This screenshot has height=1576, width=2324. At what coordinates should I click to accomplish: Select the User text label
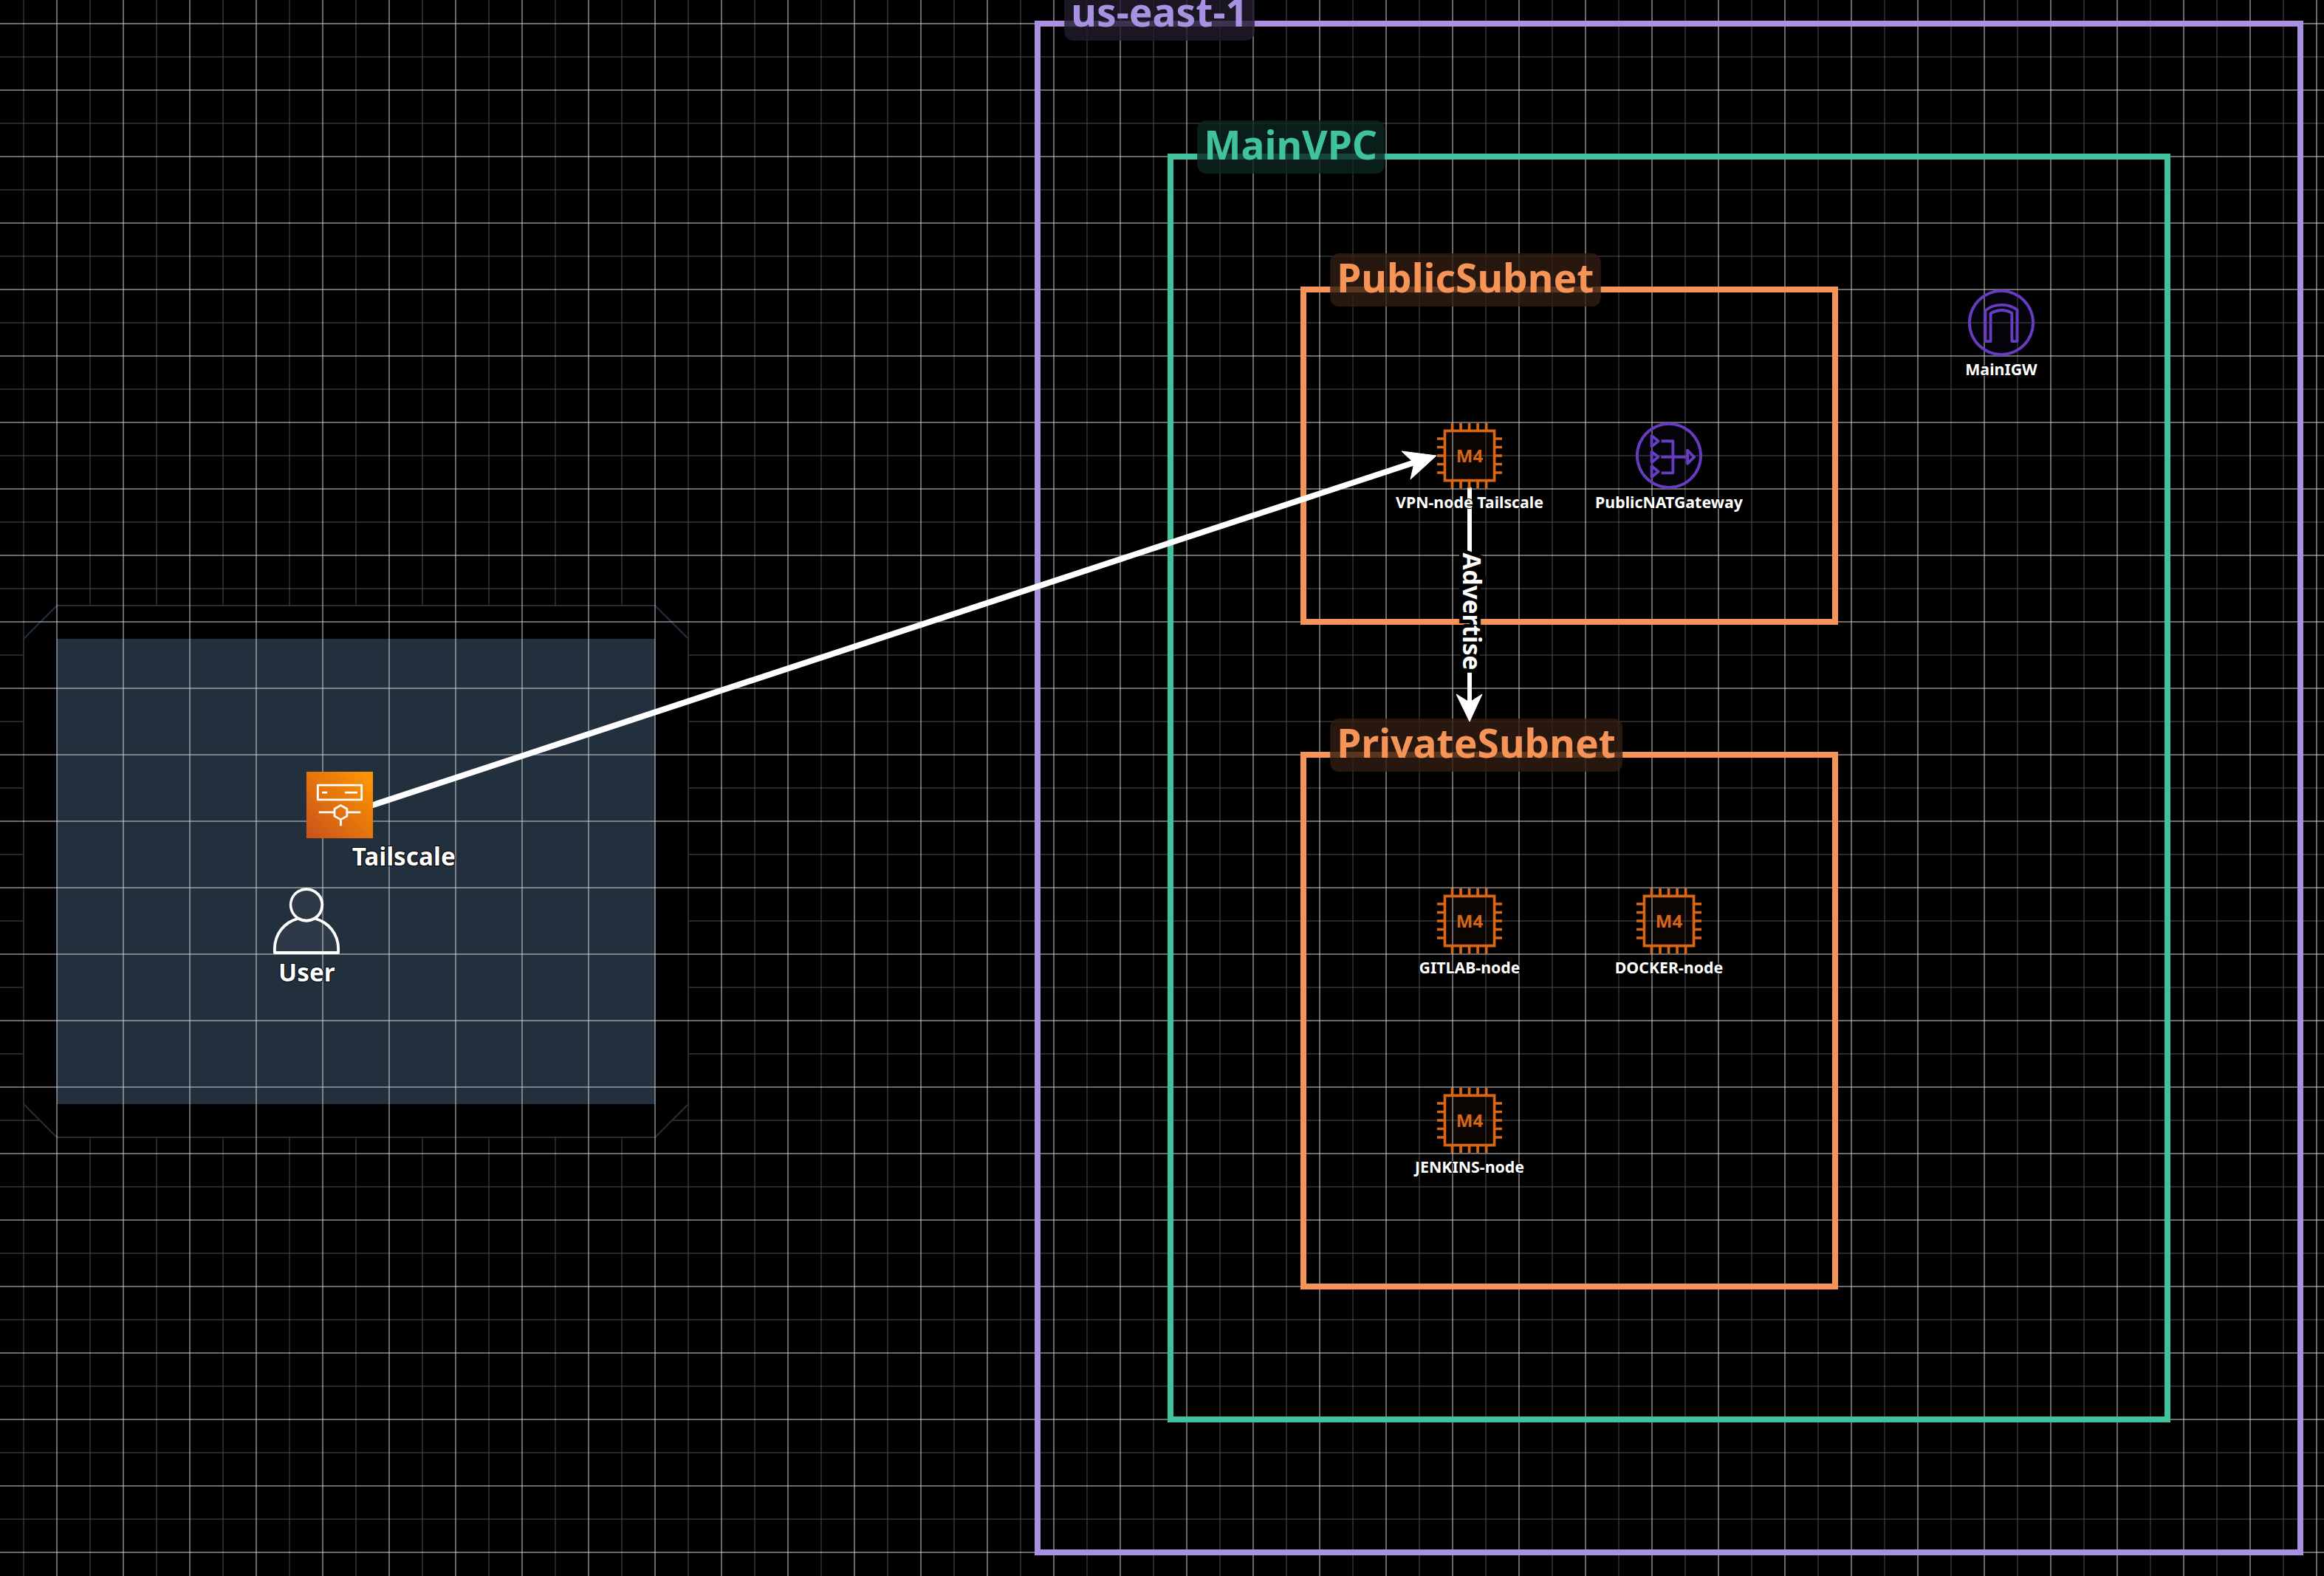point(306,973)
